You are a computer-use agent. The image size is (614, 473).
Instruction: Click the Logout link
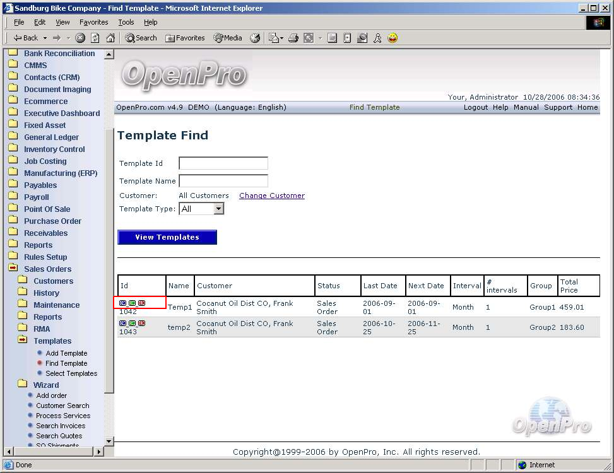coord(475,107)
